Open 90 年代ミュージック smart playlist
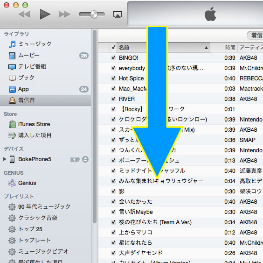 [39, 206]
